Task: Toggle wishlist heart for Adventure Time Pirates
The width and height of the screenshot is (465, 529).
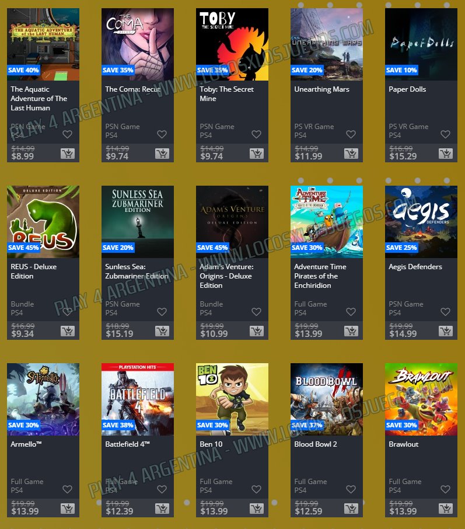Action: 351,312
